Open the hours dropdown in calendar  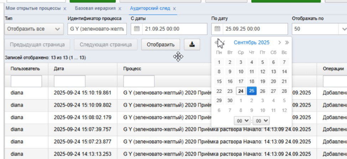click(x=243, y=121)
